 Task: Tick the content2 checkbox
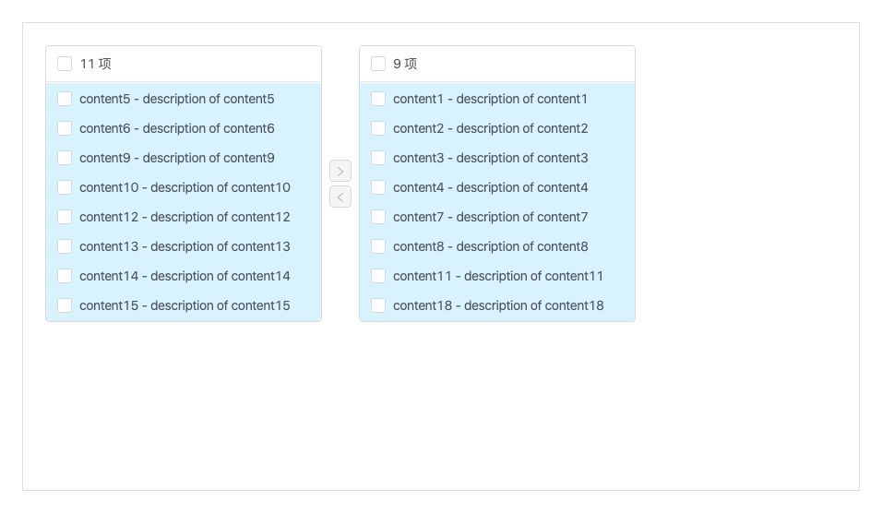pos(378,128)
